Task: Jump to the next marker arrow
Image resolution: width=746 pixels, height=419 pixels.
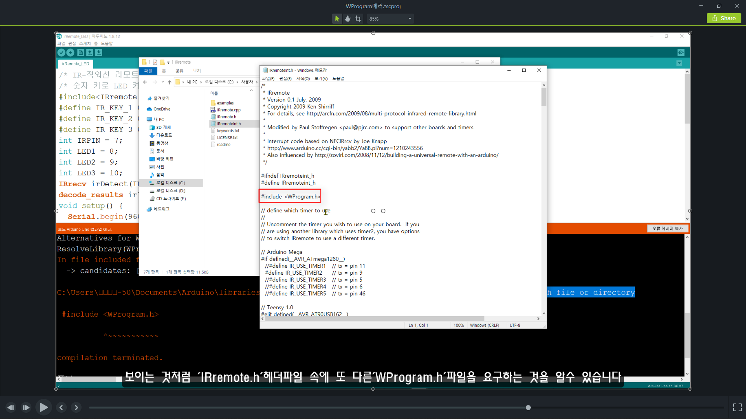Action: coord(76,407)
